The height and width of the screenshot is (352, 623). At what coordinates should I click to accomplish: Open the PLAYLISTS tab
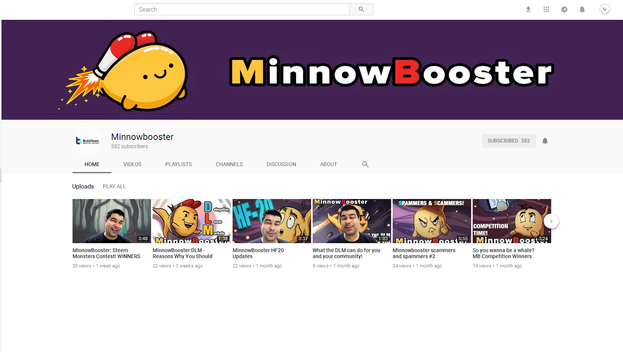[x=178, y=164]
